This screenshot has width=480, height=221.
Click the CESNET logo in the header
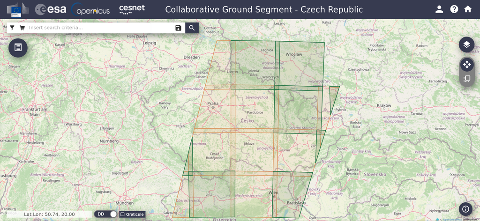click(131, 9)
